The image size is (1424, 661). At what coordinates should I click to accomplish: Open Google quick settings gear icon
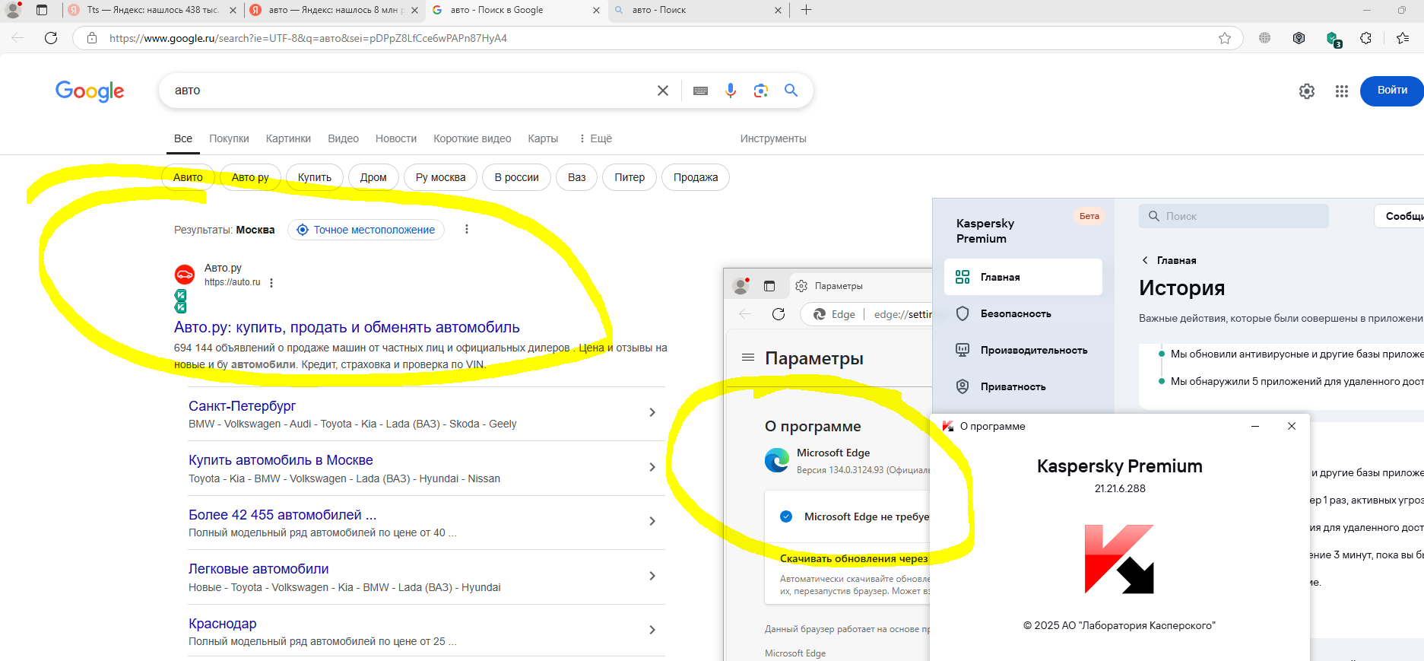(x=1307, y=91)
